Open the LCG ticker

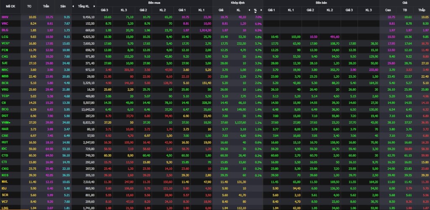tap(5, 36)
